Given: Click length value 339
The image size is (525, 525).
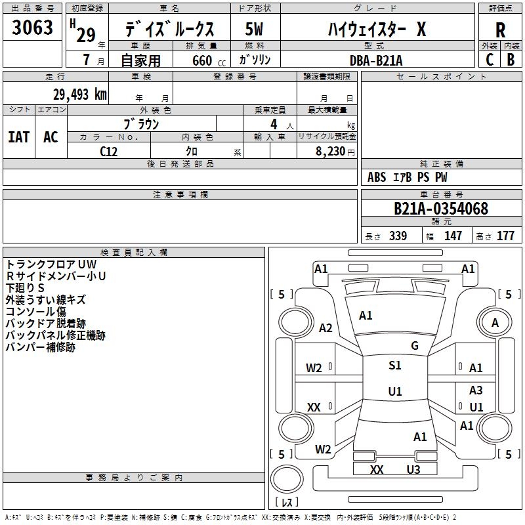Looking at the screenshot, I should coord(398,236).
